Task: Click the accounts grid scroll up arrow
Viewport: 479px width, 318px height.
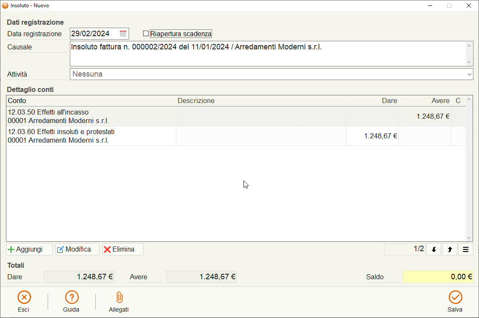Action: [x=469, y=99]
